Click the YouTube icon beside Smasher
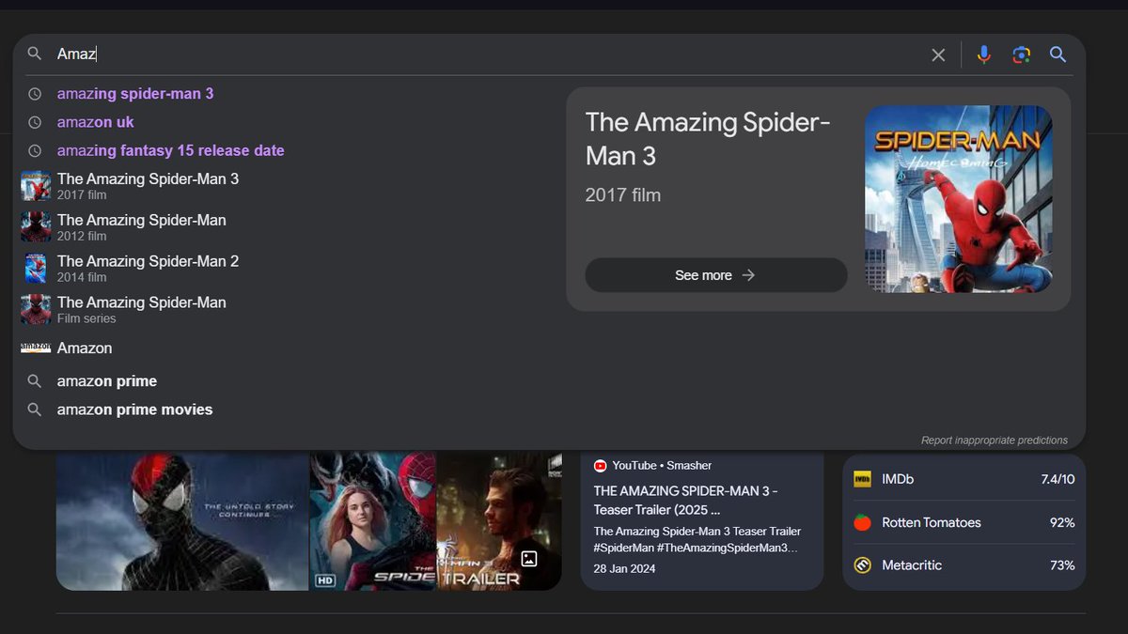The width and height of the screenshot is (1128, 634). click(x=600, y=465)
